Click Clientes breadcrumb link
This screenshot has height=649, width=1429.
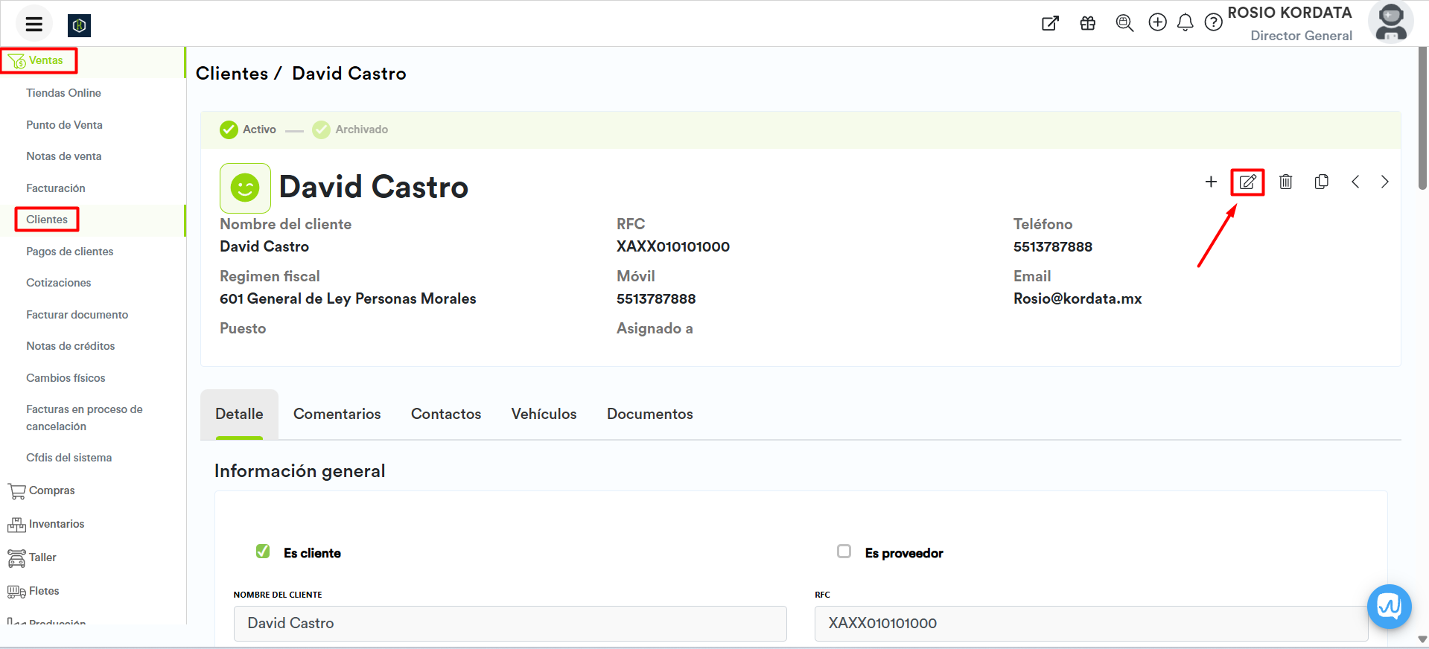pos(232,74)
